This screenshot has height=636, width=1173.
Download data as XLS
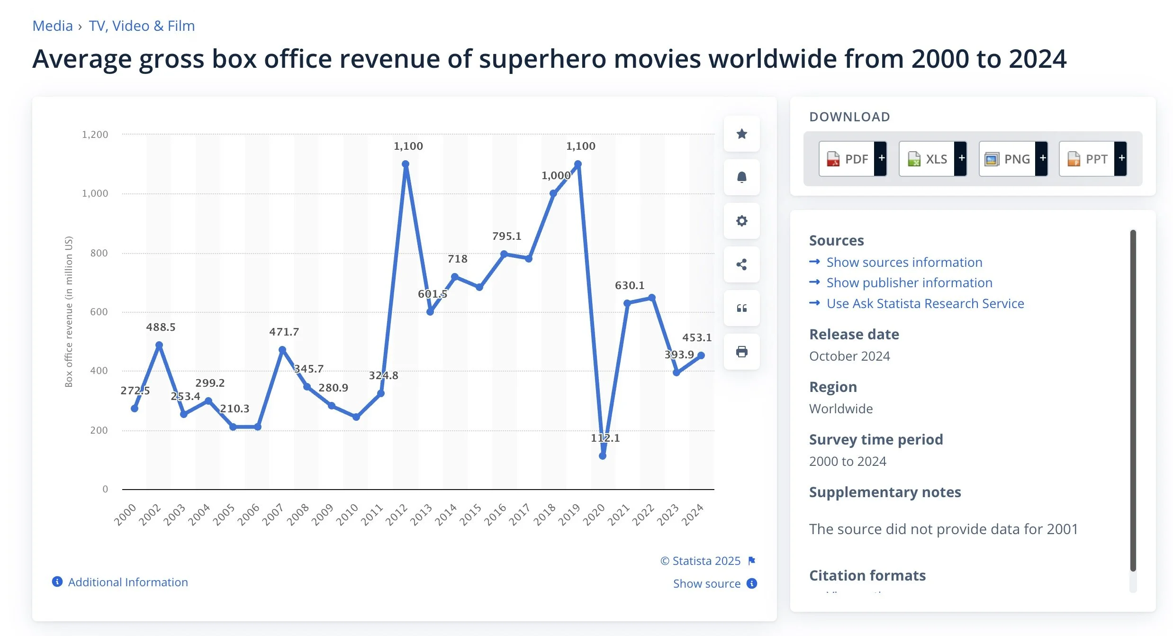[x=927, y=159]
